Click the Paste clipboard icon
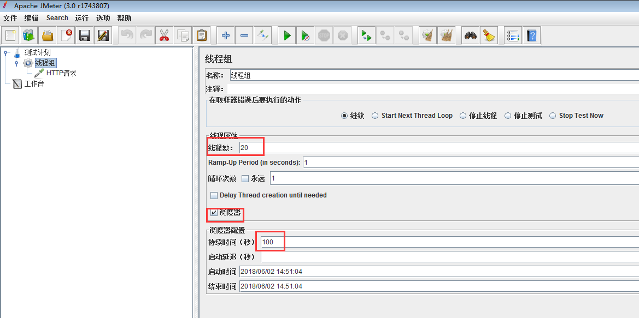639x318 pixels. (x=201, y=35)
